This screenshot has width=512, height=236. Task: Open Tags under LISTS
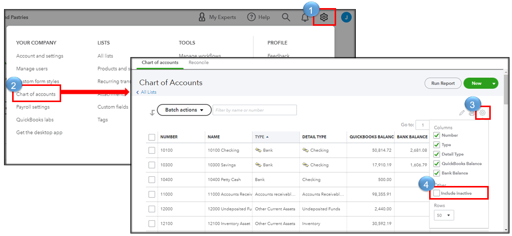[x=103, y=119]
